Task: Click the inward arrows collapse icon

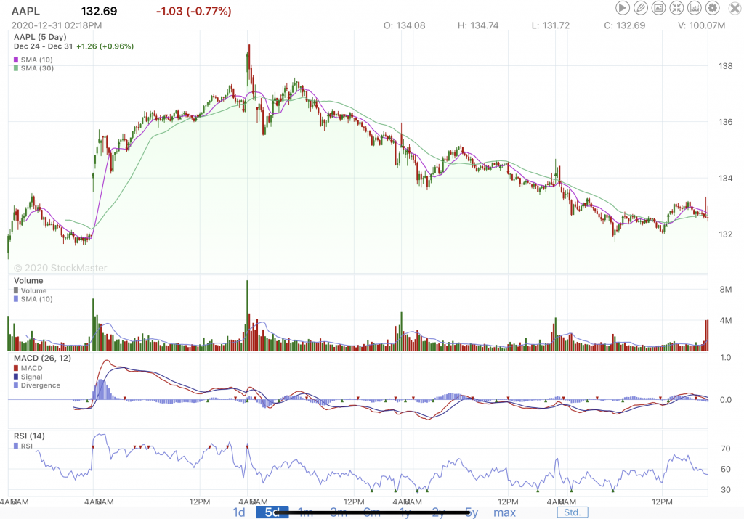Action: 677,9
